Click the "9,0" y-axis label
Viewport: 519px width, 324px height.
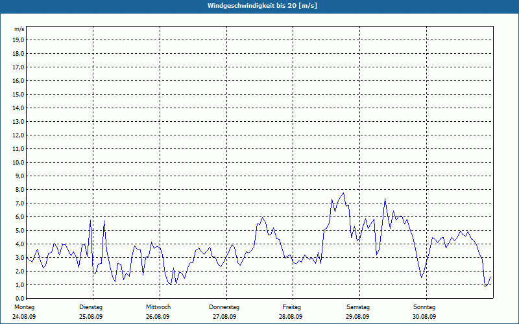(x=19, y=176)
